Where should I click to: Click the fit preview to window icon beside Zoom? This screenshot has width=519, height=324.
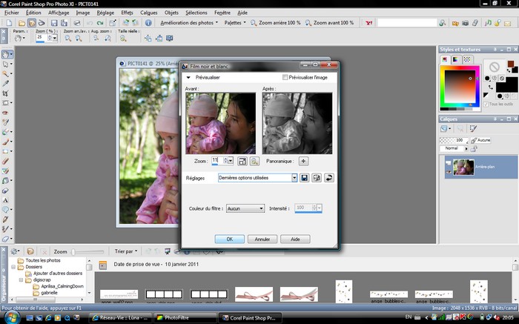click(x=242, y=161)
